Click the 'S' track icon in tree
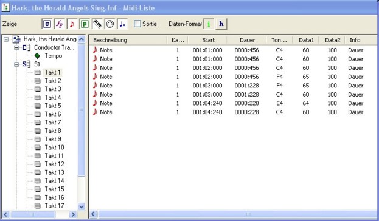379x221 pixels. click(x=26, y=64)
